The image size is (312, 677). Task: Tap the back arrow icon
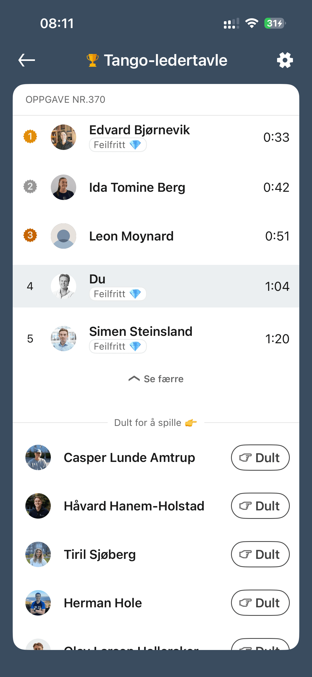[x=27, y=60]
